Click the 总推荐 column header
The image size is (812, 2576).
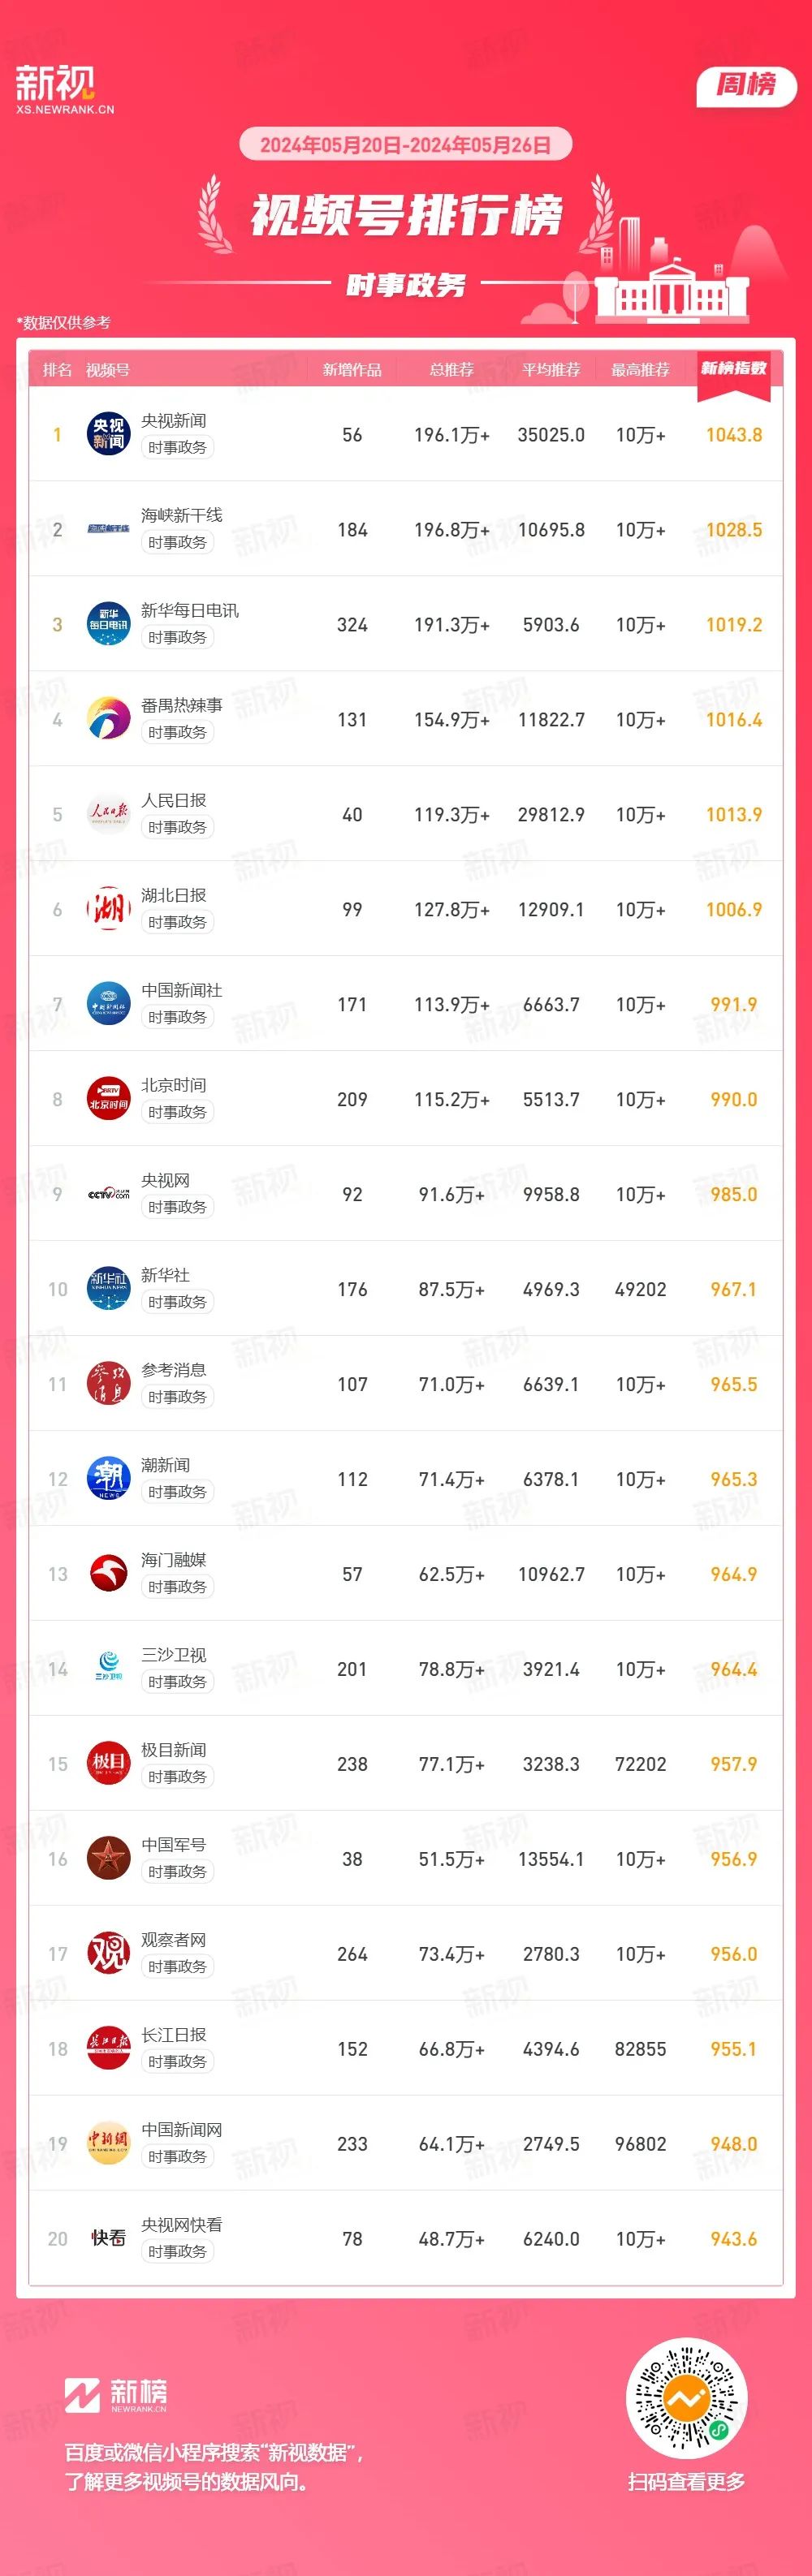pyautogui.click(x=452, y=370)
